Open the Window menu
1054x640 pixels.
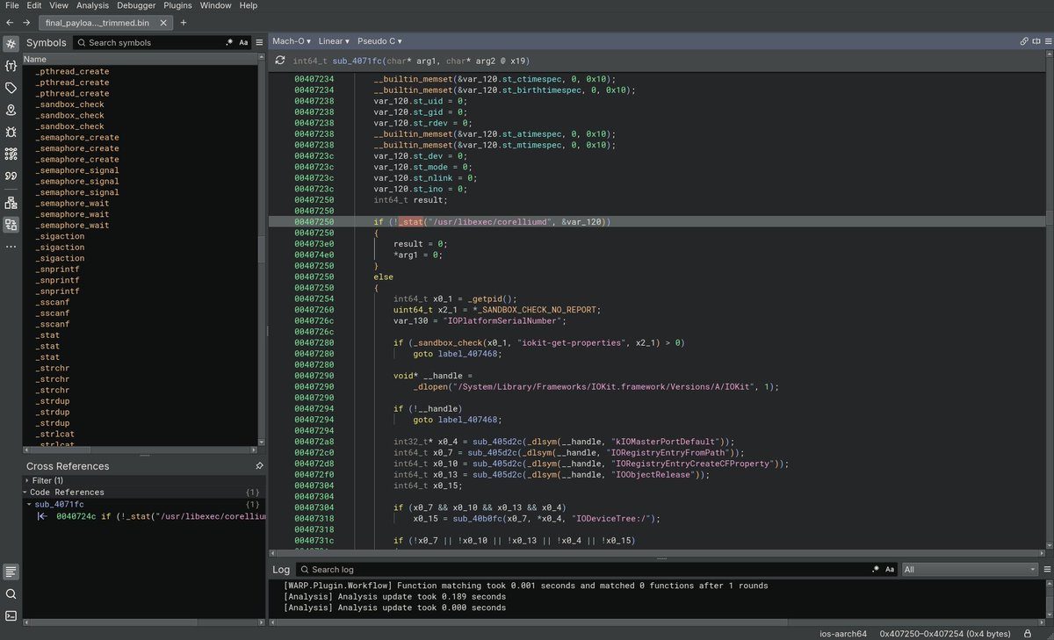point(216,5)
